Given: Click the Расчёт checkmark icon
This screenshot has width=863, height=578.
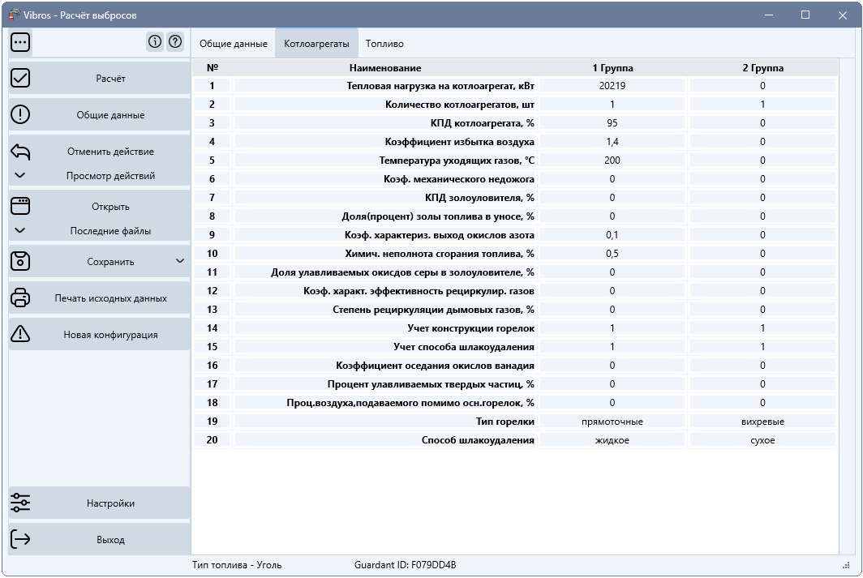Looking at the screenshot, I should (20, 78).
